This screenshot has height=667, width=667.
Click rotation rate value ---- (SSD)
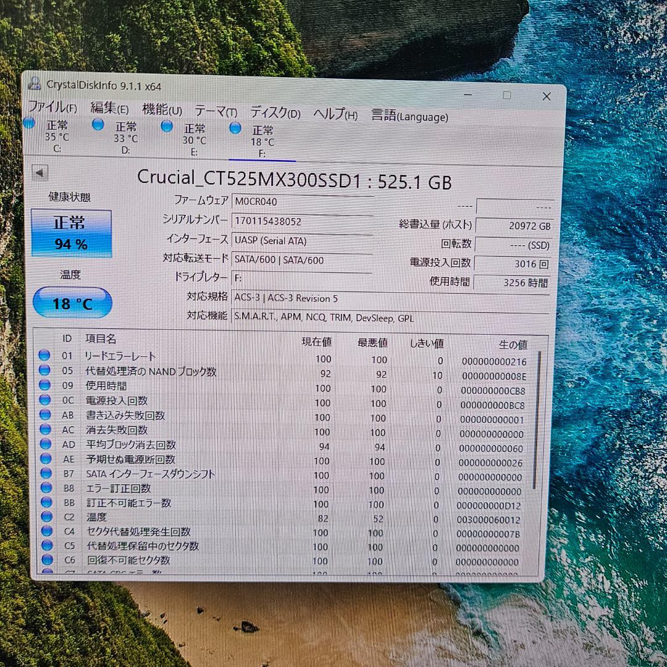pos(514,245)
